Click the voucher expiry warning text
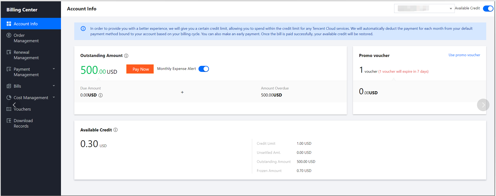The image size is (496, 196). [404, 71]
